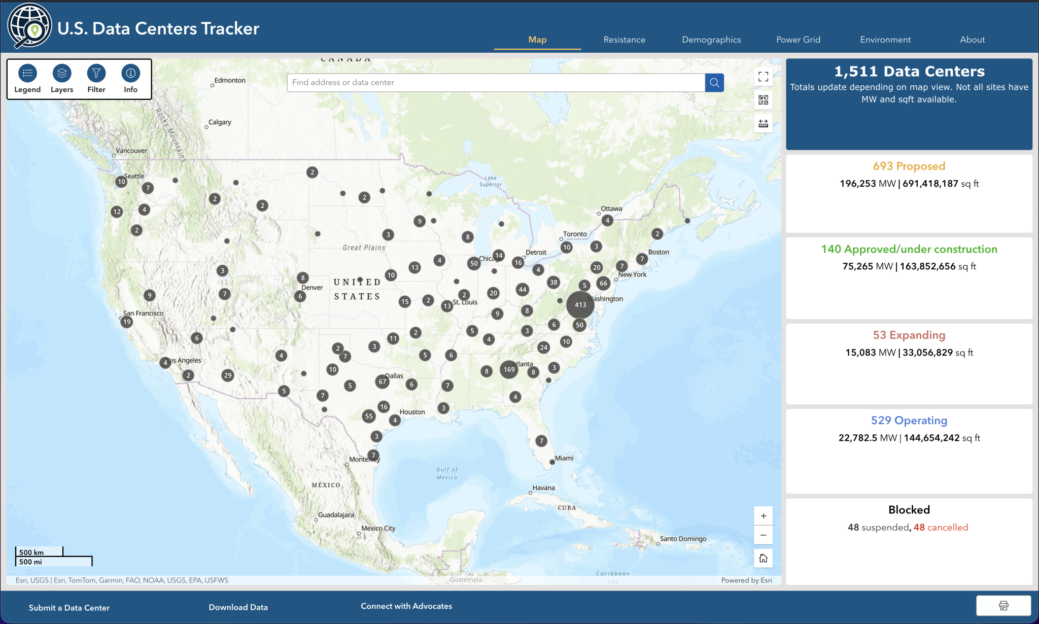
Task: Open the basemap gallery grid icon
Action: (x=763, y=100)
